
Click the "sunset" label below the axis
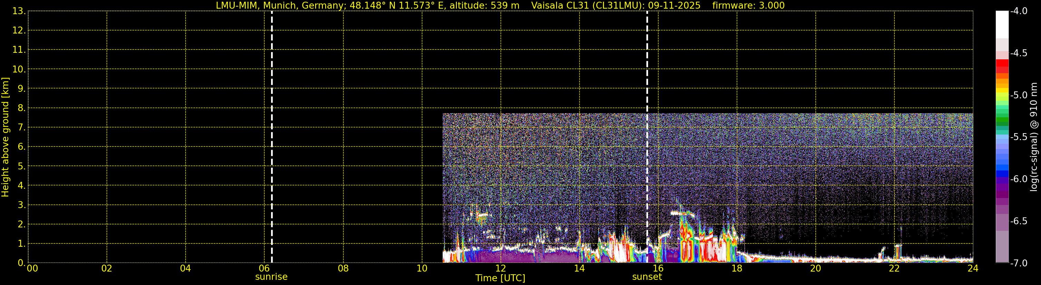click(x=647, y=277)
